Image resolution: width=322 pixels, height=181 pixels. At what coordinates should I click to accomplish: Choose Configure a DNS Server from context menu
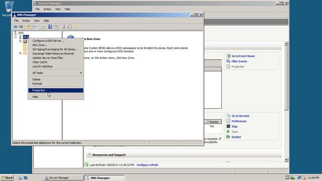click(x=56, y=41)
